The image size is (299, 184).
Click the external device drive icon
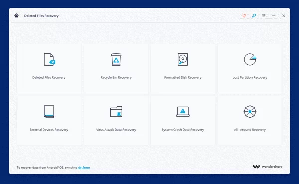click(49, 112)
